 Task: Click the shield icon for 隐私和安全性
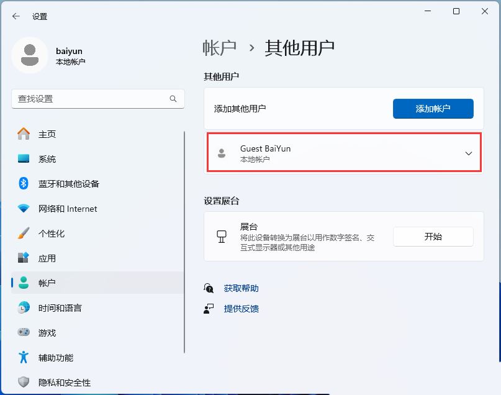point(24,382)
